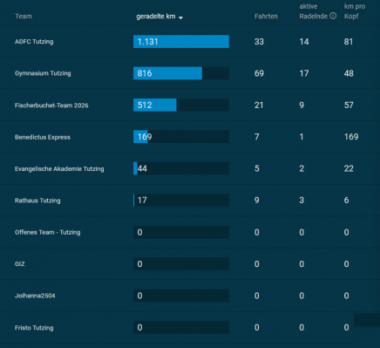Sort by geradelte km column header
This screenshot has width=380, height=348.
pyautogui.click(x=156, y=17)
